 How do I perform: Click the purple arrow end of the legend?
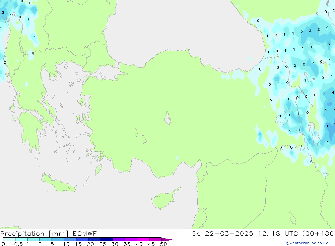coord(167,240)
